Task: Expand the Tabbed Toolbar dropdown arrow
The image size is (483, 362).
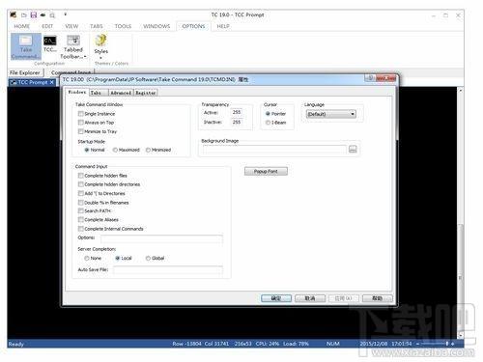Action: point(85,57)
